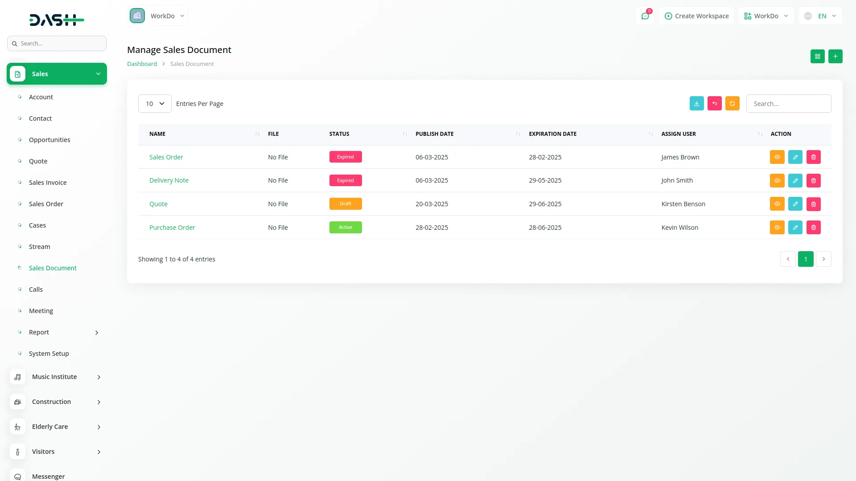Click the table search input field
Screen dimensions: 856x481
[x=788, y=104]
